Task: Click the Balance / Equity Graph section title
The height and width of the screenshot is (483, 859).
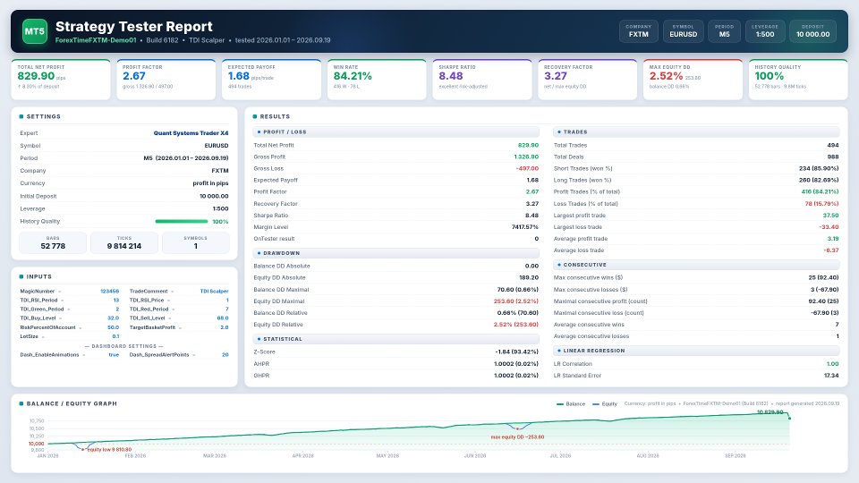Action: point(72,403)
